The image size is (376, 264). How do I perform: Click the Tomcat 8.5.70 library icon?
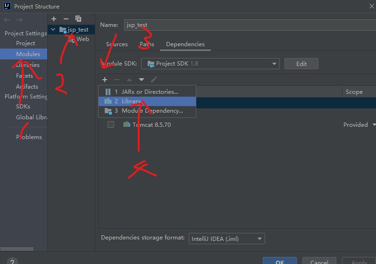(127, 124)
